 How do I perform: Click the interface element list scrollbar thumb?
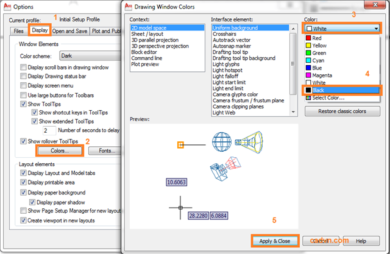pos(293,64)
